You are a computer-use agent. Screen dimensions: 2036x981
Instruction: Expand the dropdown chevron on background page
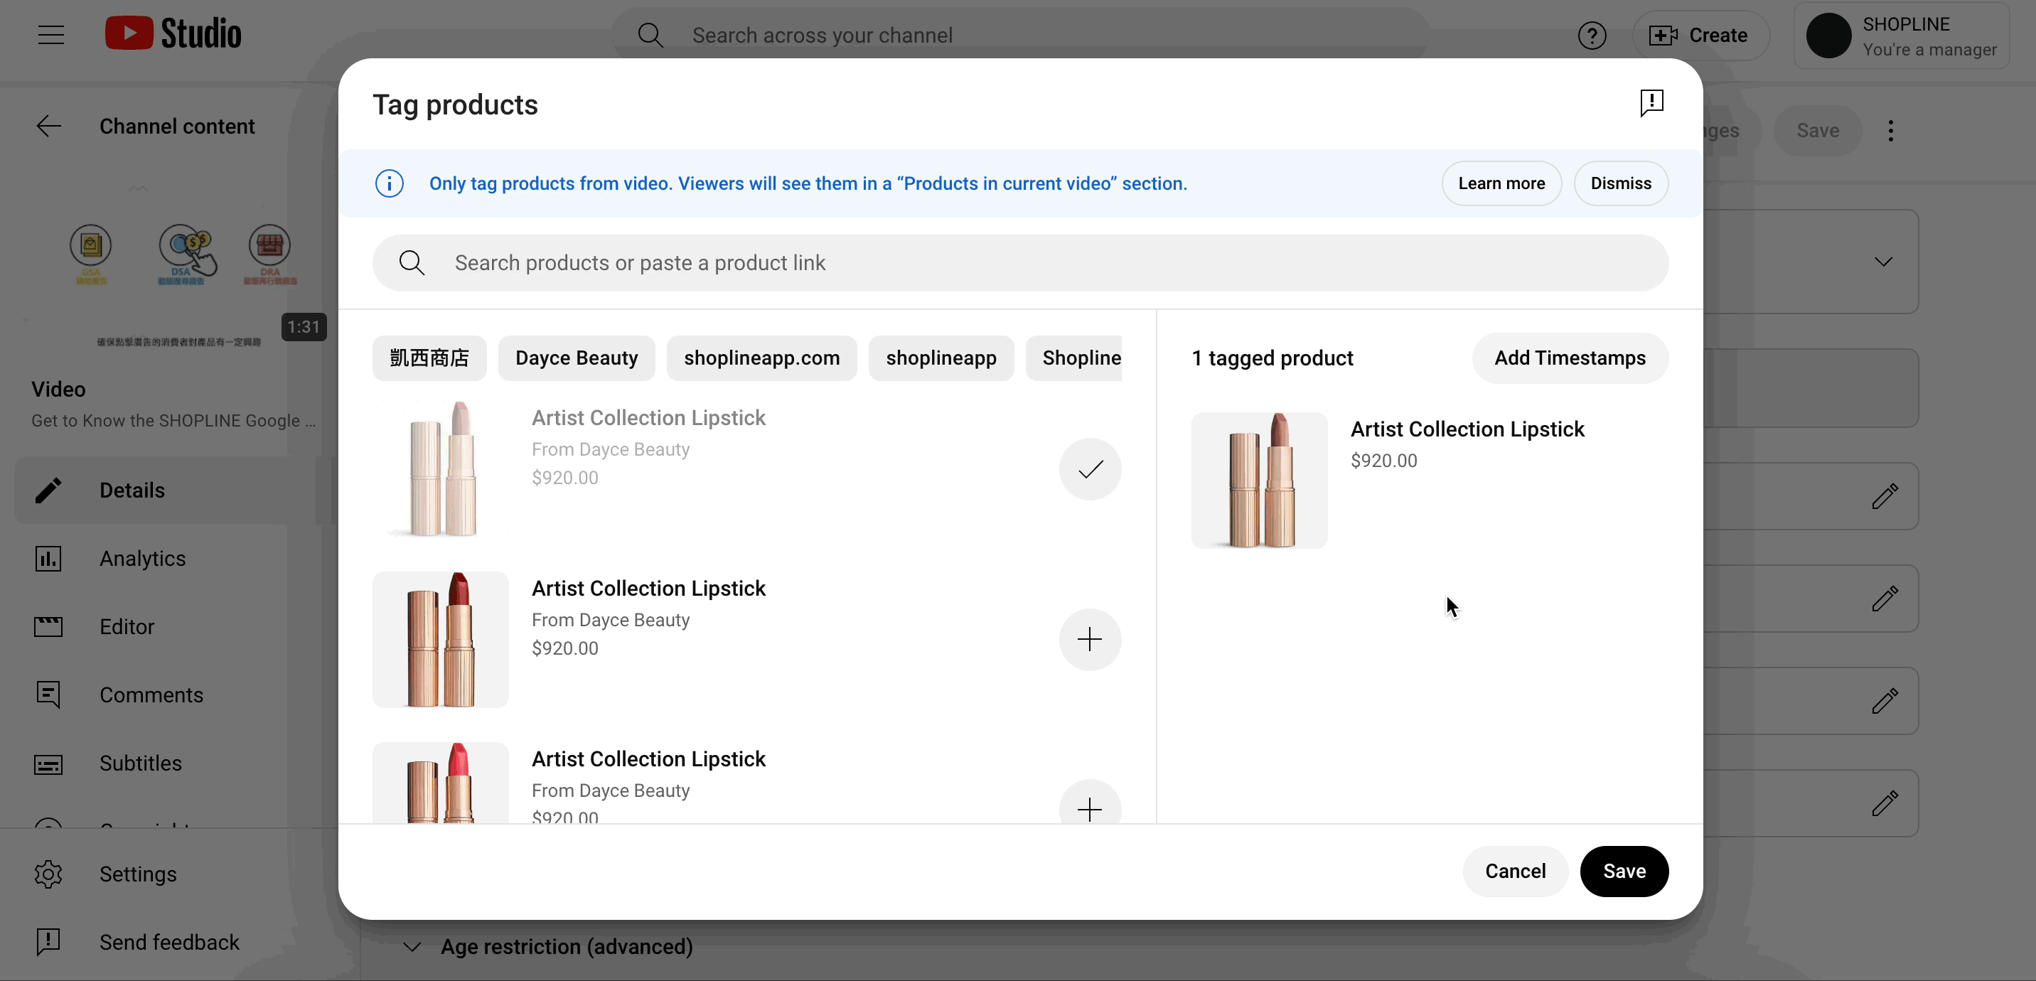tap(1883, 262)
